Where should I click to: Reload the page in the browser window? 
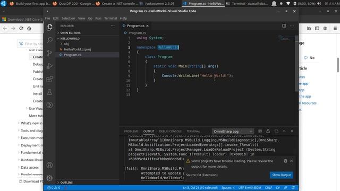21,28
